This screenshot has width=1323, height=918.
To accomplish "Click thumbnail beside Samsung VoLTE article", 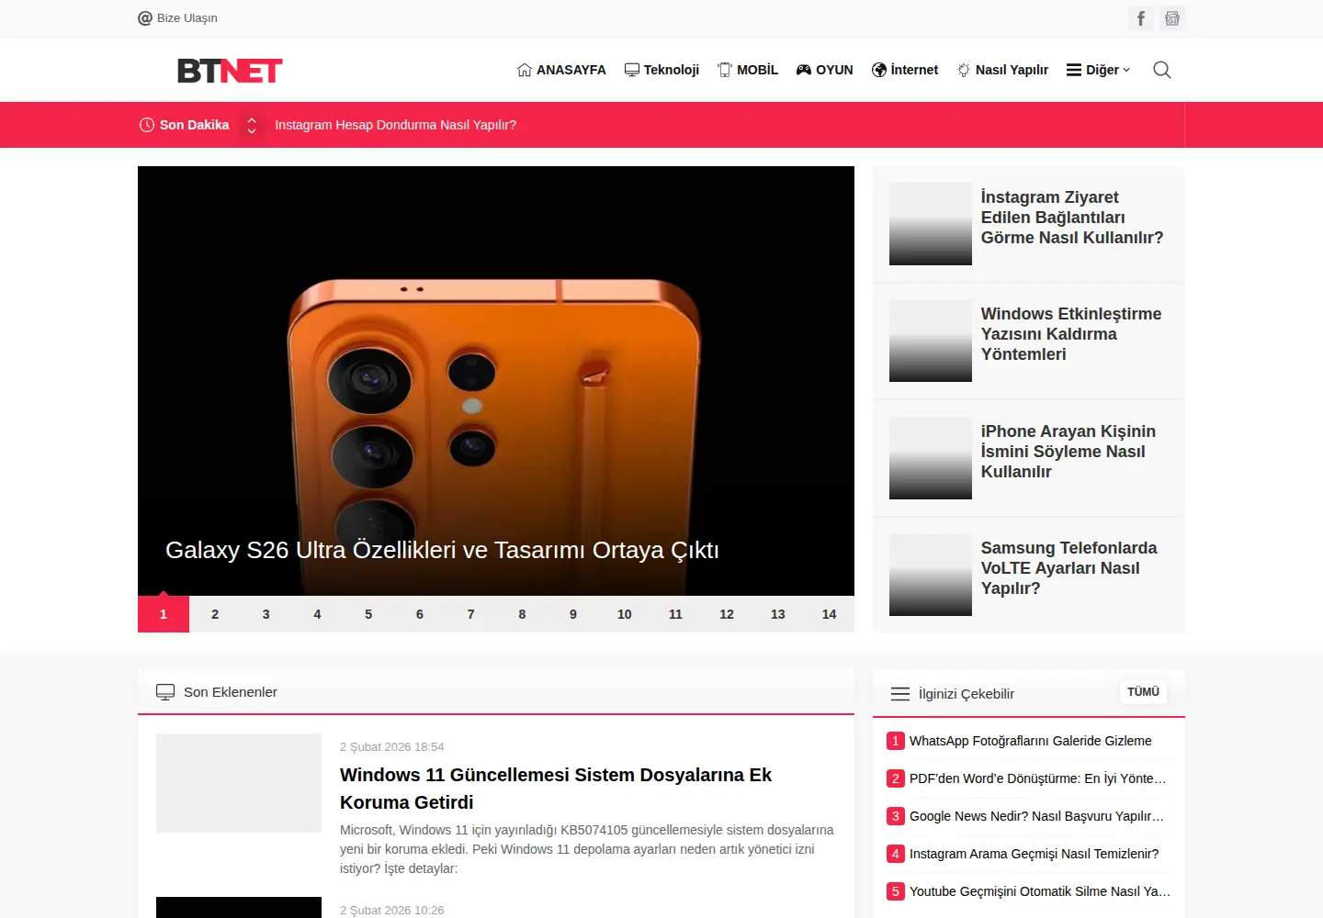I will (931, 575).
